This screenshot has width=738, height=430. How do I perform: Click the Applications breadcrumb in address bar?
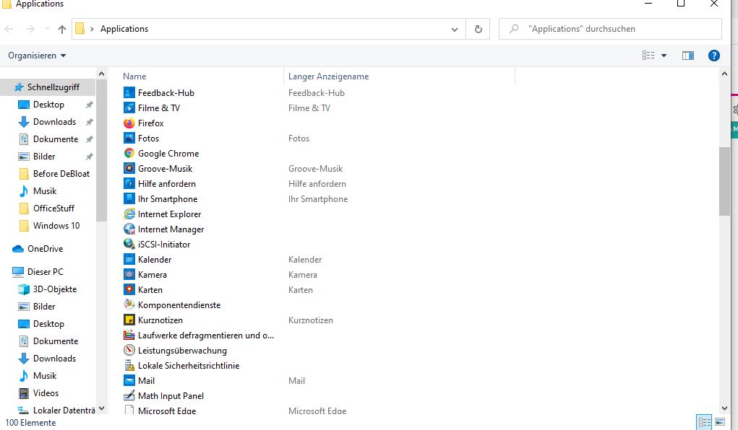tap(124, 29)
